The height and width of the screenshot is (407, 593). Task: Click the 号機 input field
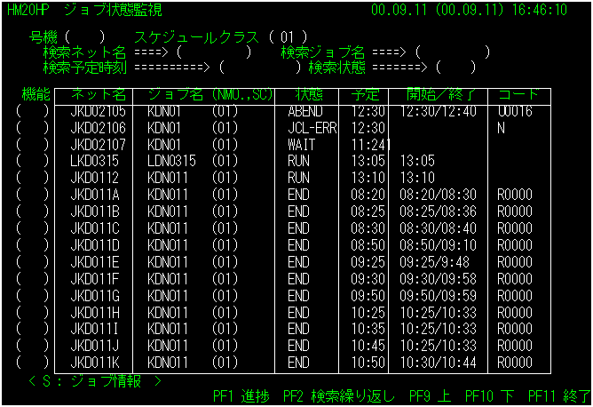(91, 37)
